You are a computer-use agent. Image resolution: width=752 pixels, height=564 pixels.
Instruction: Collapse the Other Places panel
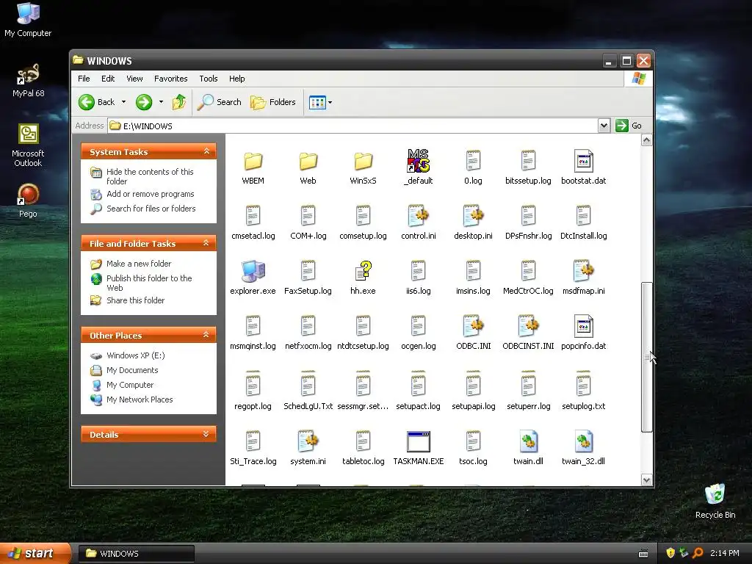(206, 334)
